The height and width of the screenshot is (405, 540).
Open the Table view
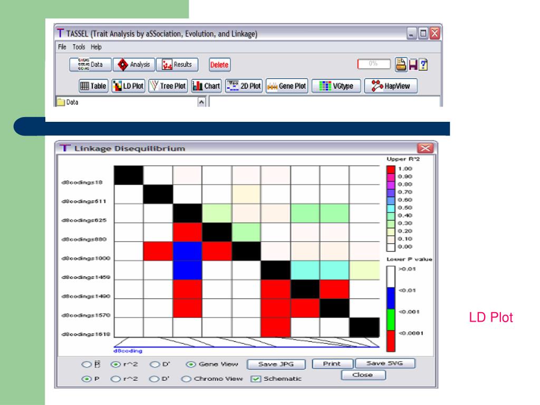pyautogui.click(x=93, y=86)
